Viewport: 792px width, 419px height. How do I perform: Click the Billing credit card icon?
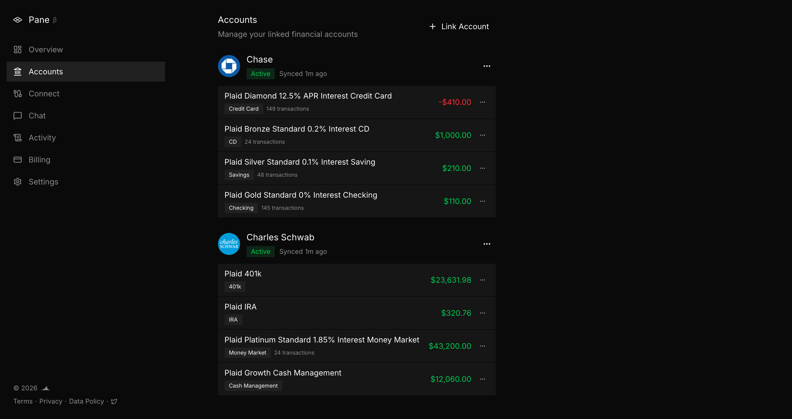(18, 159)
